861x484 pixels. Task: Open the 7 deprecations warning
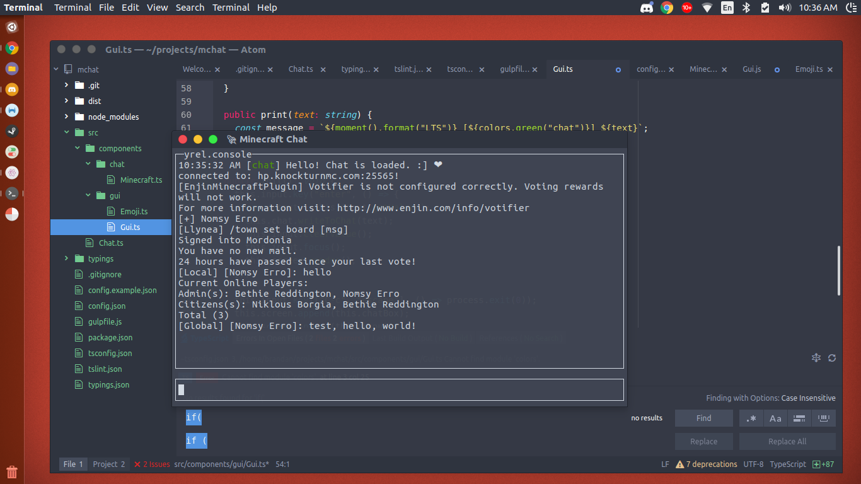[706, 464]
